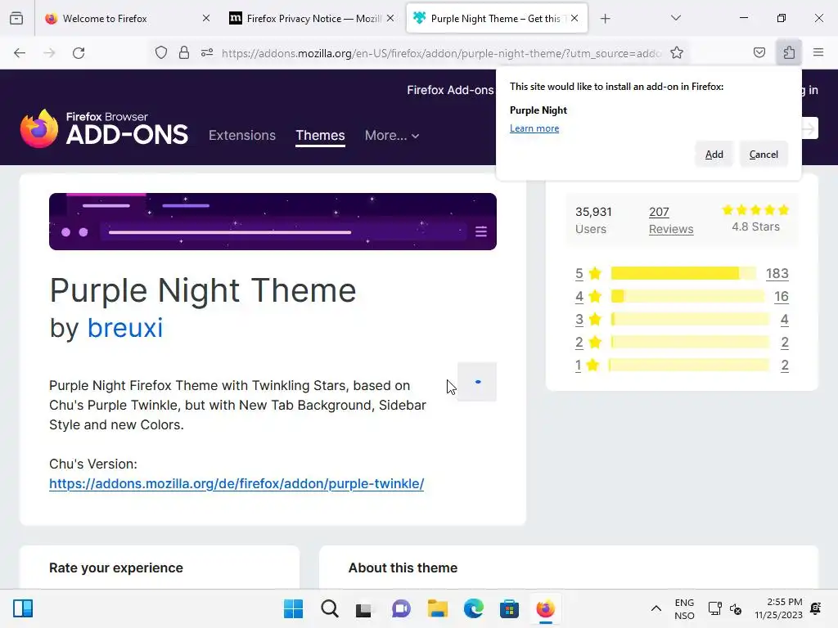Close the Purple Night Theme tab
Screen dimensions: 838x628
pyautogui.click(x=574, y=18)
